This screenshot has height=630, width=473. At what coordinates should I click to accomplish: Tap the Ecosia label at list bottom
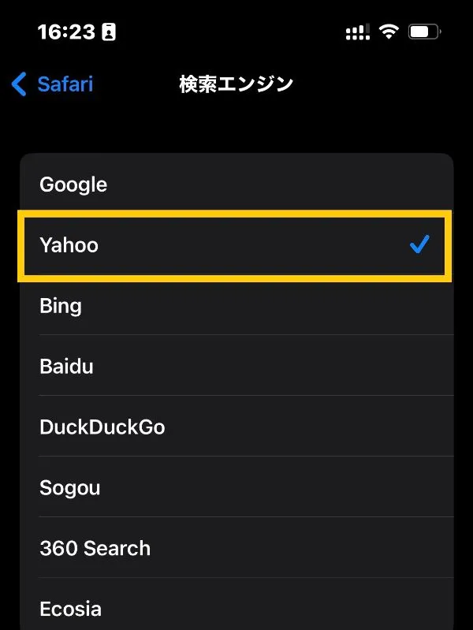tap(71, 609)
